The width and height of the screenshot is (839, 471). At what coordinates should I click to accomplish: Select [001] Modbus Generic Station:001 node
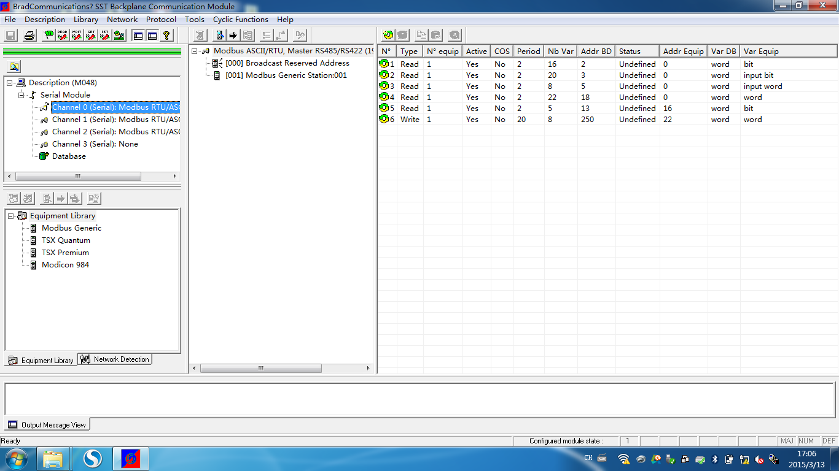click(286, 75)
